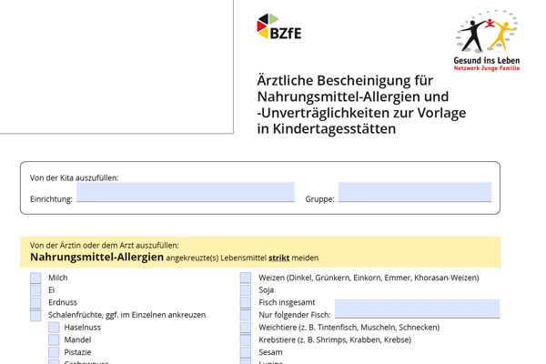This screenshot has width=546, height=364.
Task: Check the Milch allergy checkbox
Action: pyautogui.click(x=35, y=278)
